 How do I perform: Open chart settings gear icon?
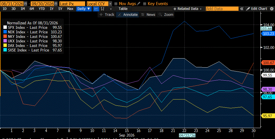pos(272,9)
